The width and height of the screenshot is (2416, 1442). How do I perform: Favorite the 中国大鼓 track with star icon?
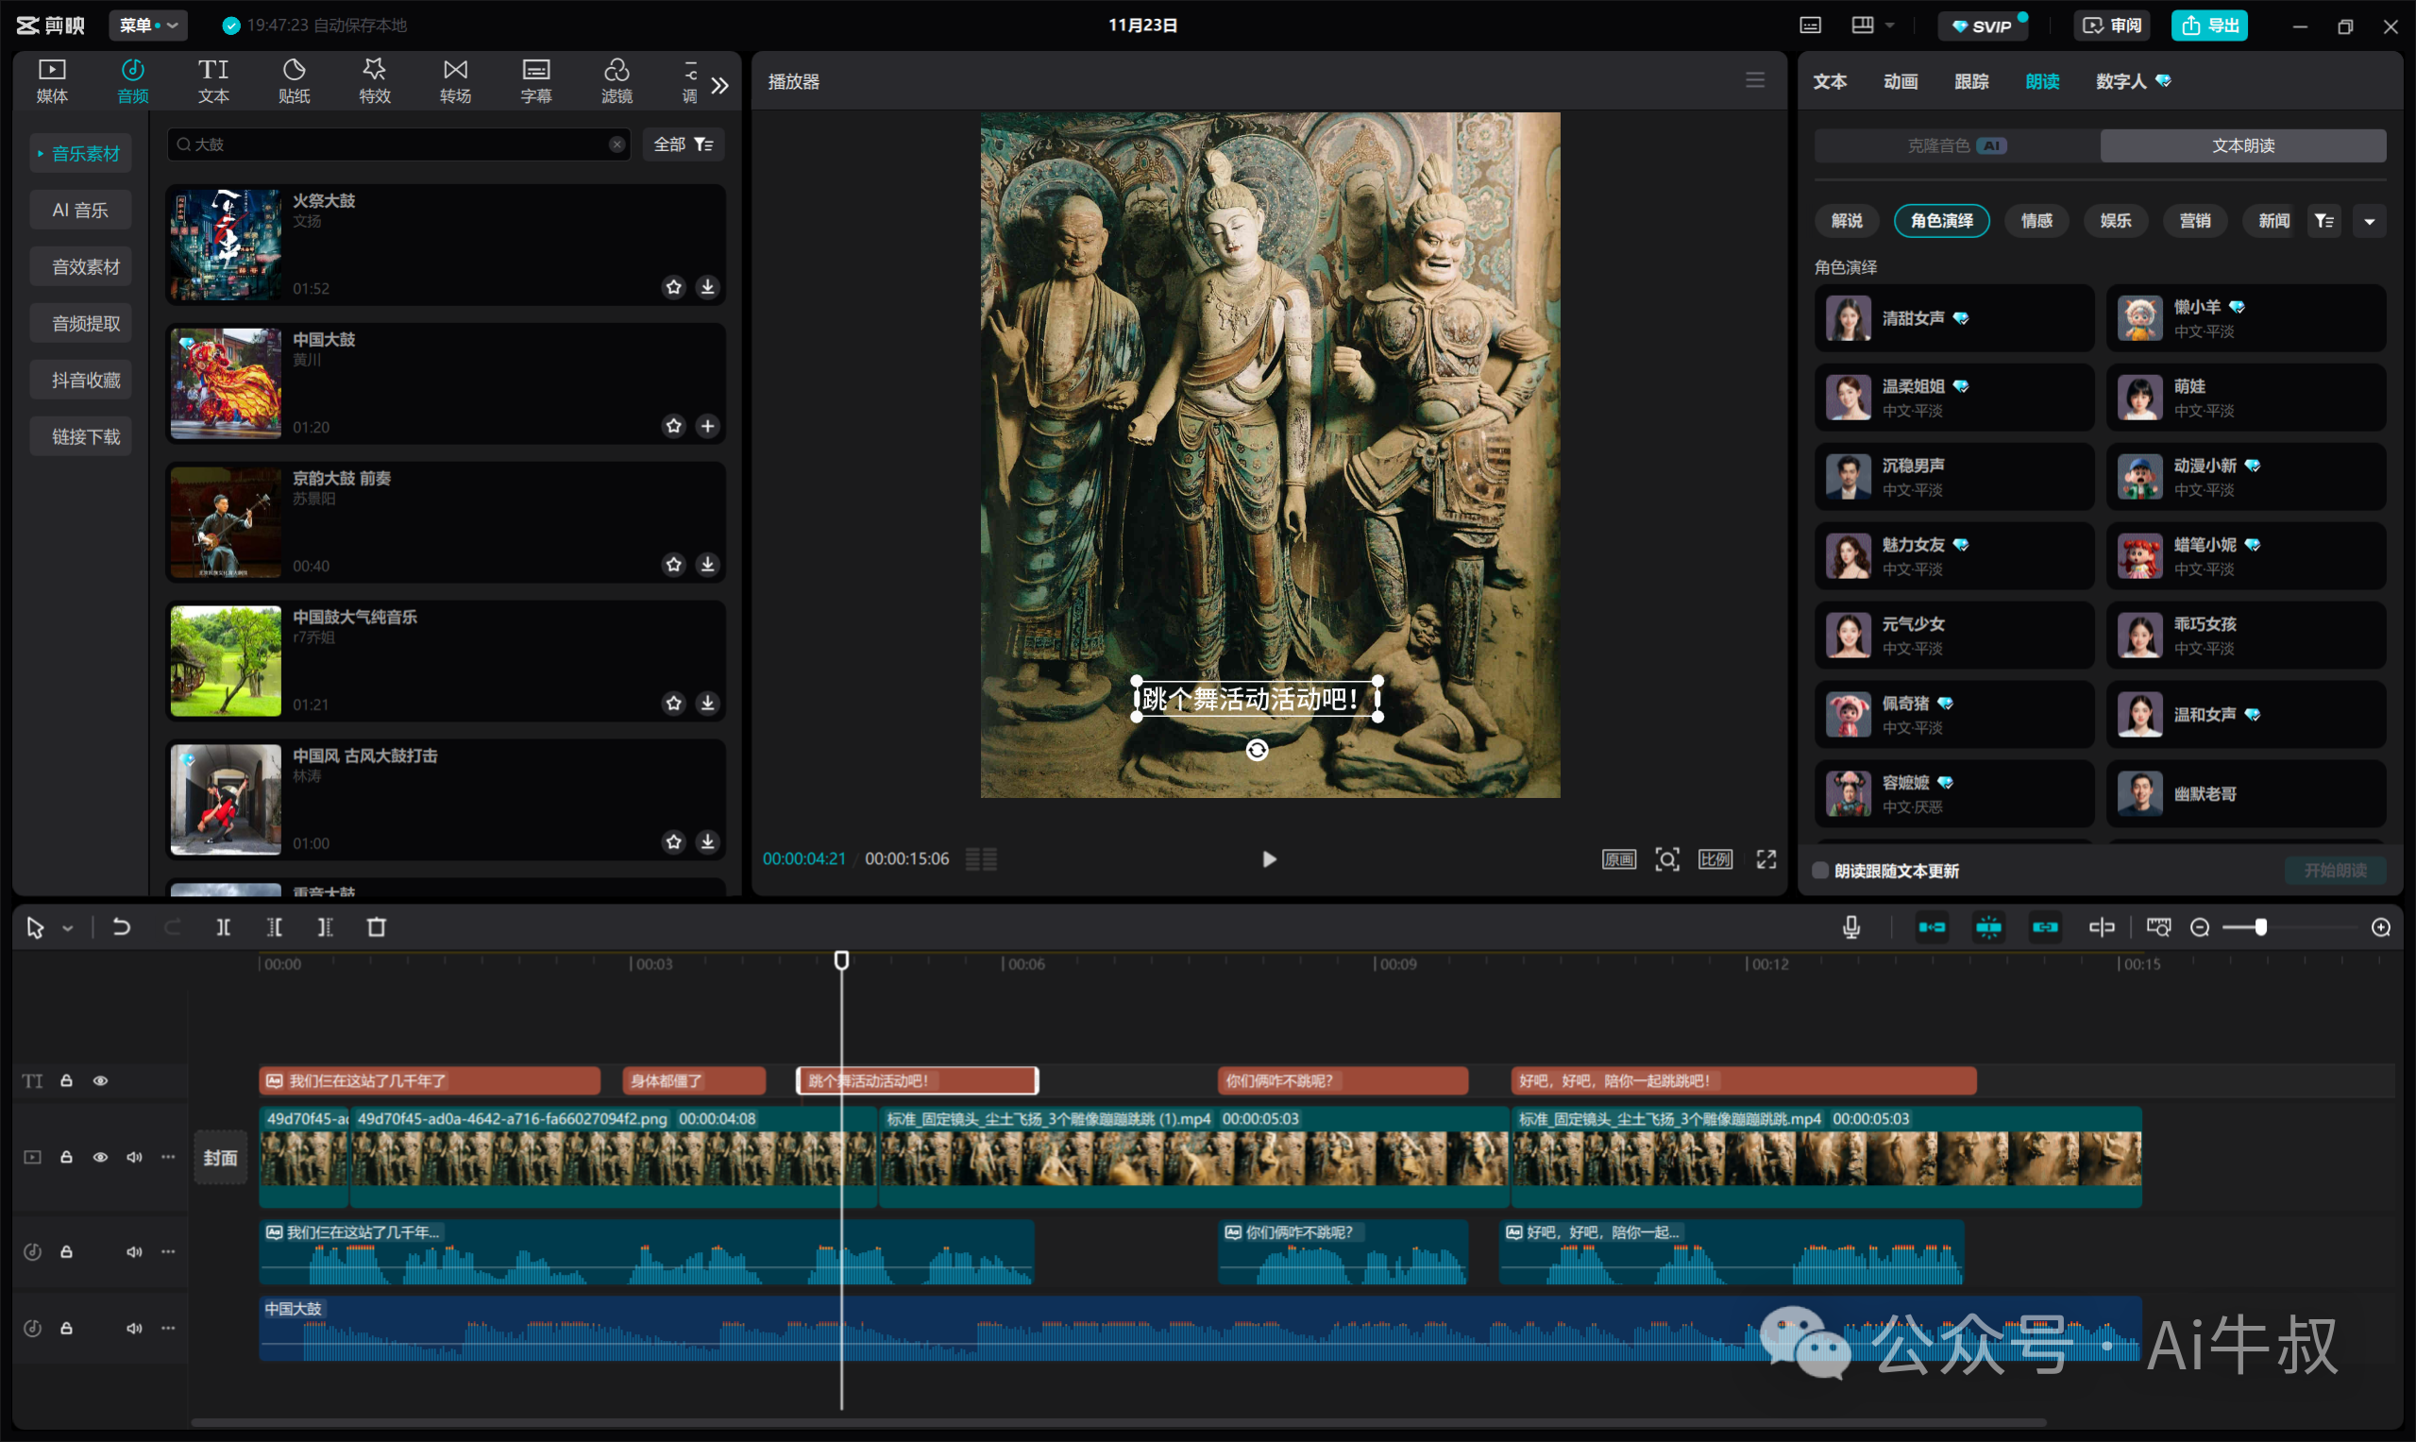(x=673, y=426)
